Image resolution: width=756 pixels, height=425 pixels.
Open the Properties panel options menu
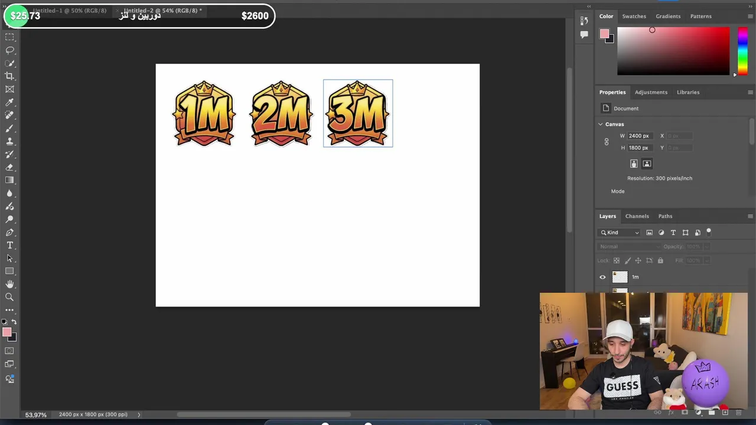(x=750, y=92)
